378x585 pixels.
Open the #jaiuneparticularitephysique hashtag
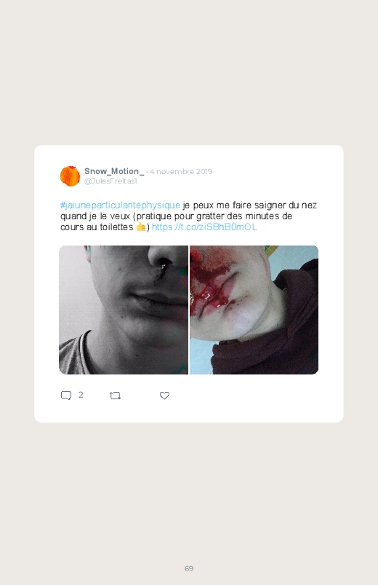click(120, 205)
